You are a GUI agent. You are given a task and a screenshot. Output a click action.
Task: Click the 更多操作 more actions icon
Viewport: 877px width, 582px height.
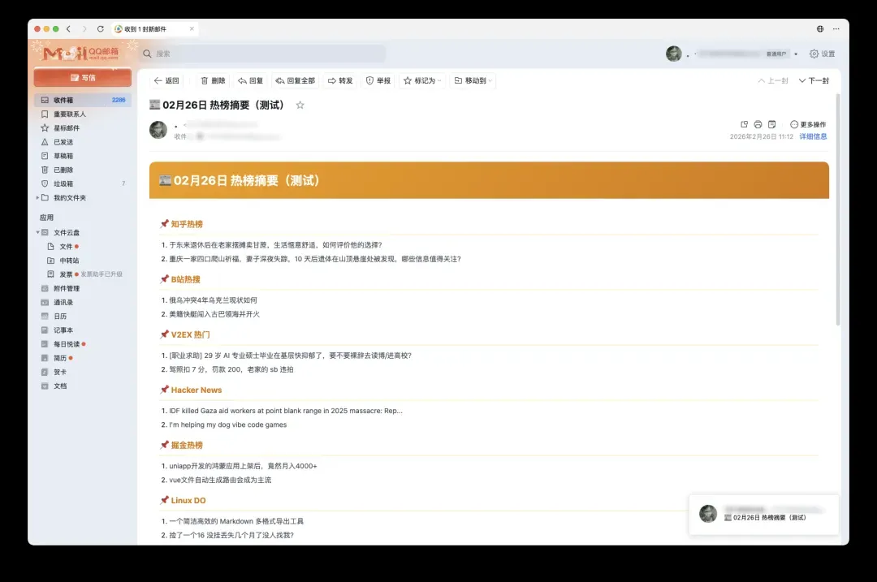click(x=794, y=124)
